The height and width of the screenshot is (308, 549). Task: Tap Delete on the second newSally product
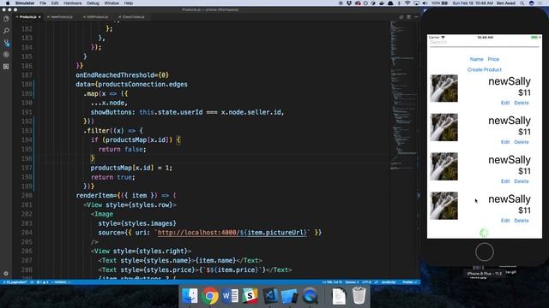(522, 142)
